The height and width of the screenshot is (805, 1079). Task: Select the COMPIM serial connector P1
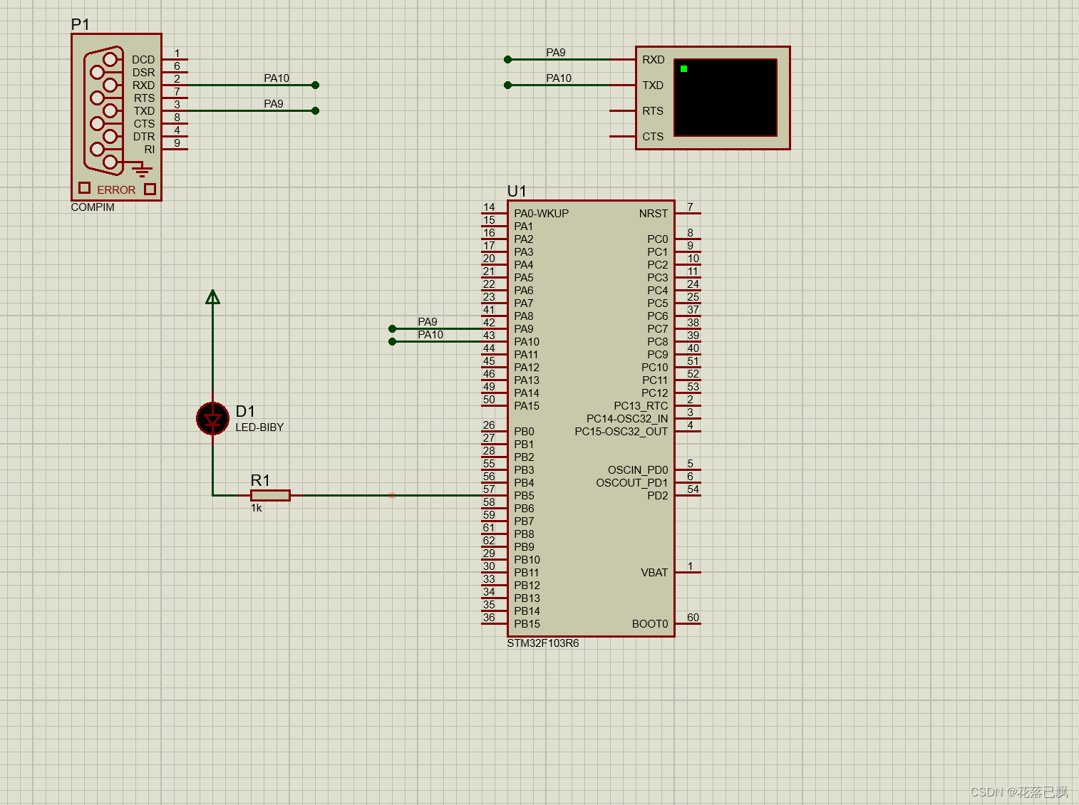(115, 118)
